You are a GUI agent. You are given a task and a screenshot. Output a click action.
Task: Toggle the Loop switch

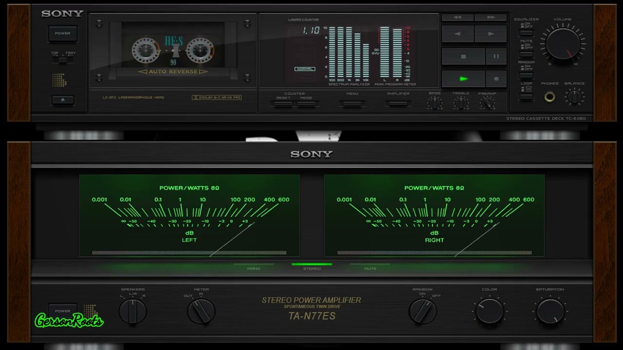tap(526, 97)
